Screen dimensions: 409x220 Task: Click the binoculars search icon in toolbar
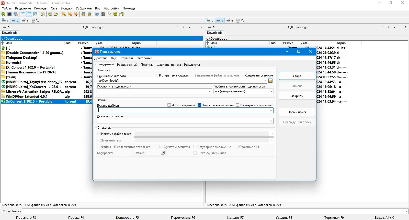(x=103, y=14)
